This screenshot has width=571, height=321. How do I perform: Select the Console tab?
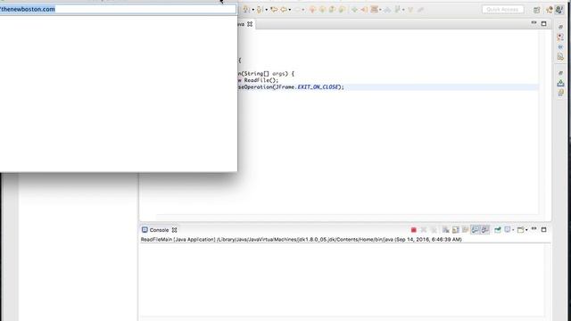tap(159, 230)
